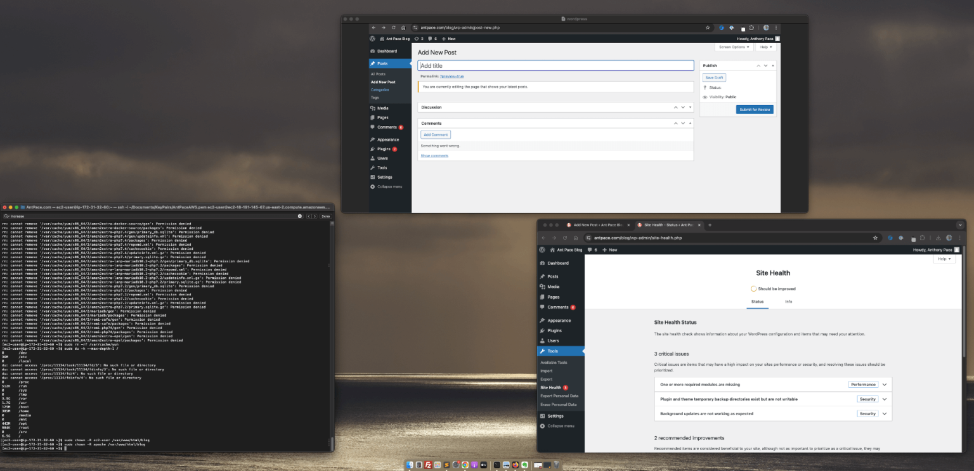Switch to the Info tab on Site Health
The image size is (974, 471).
788,302
